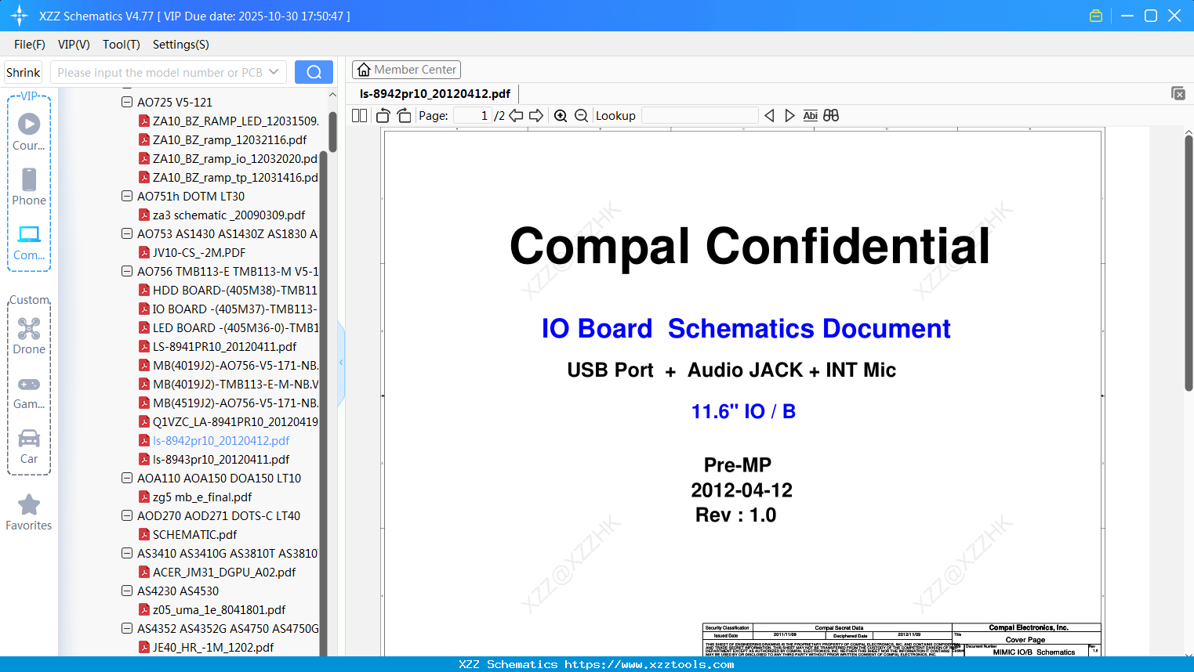Open ZA10_BZ_ramp_tp_12031416 file
Screen dimensions: 1194x672
[x=235, y=177]
